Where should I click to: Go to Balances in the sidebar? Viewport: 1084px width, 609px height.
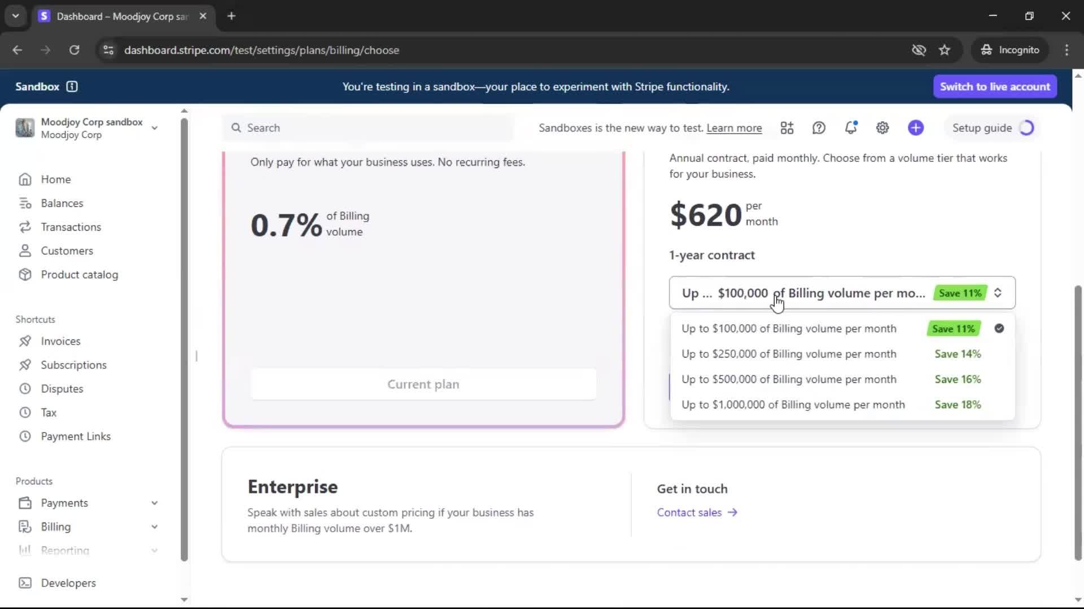(x=62, y=203)
